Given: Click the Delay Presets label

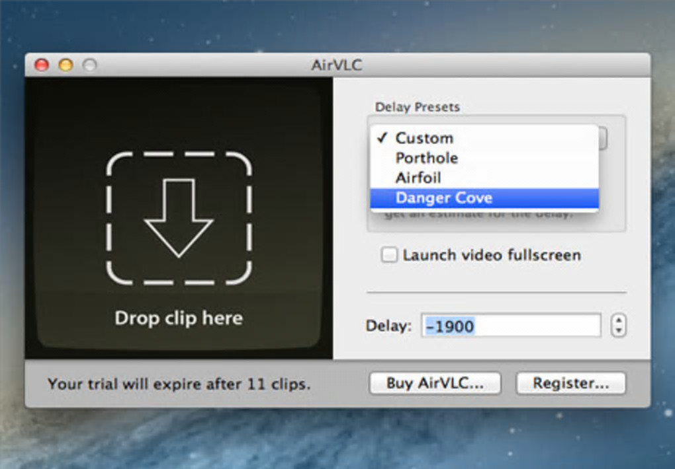Looking at the screenshot, I should (x=417, y=106).
